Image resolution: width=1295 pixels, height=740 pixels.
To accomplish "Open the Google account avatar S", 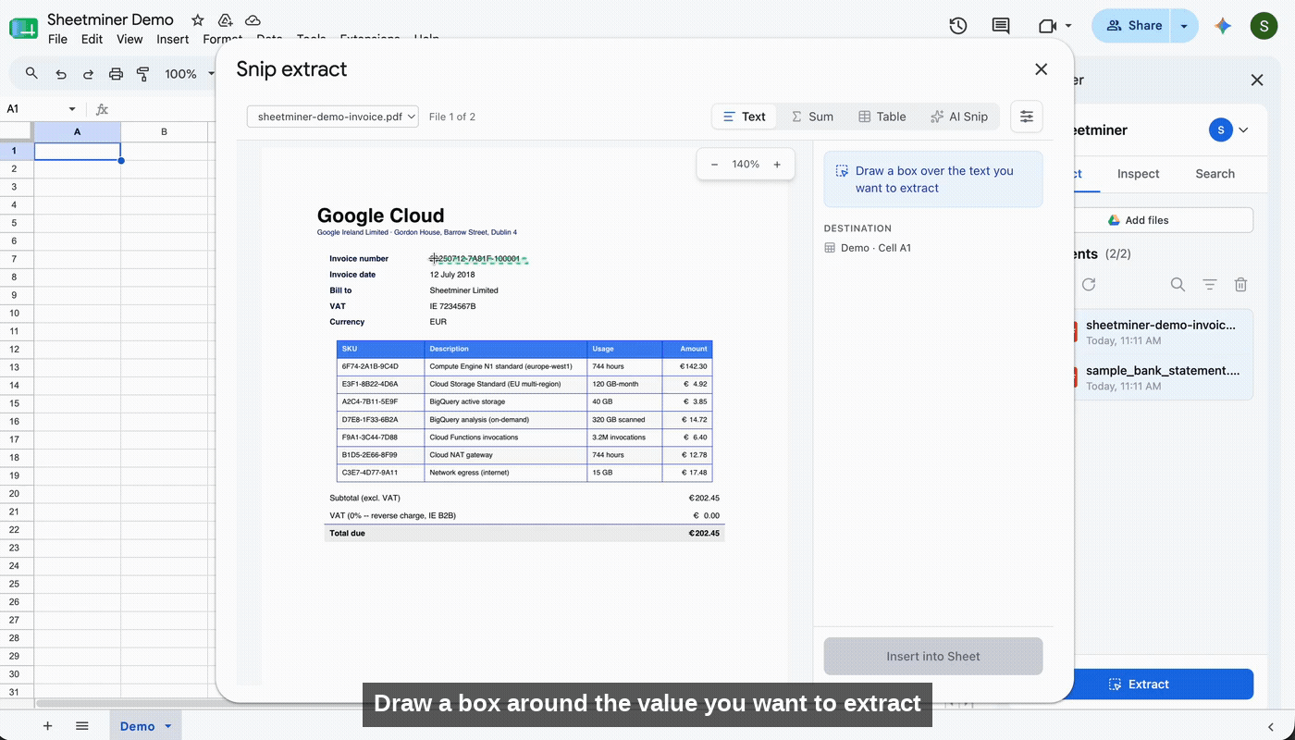I will [1264, 26].
